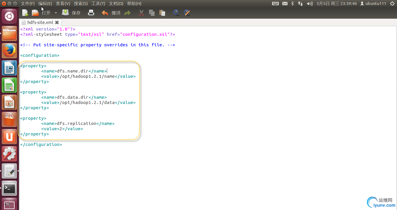This screenshot has height=210, width=397.
Task: Close the hdfs-site.xml tab
Action: [x=57, y=22]
